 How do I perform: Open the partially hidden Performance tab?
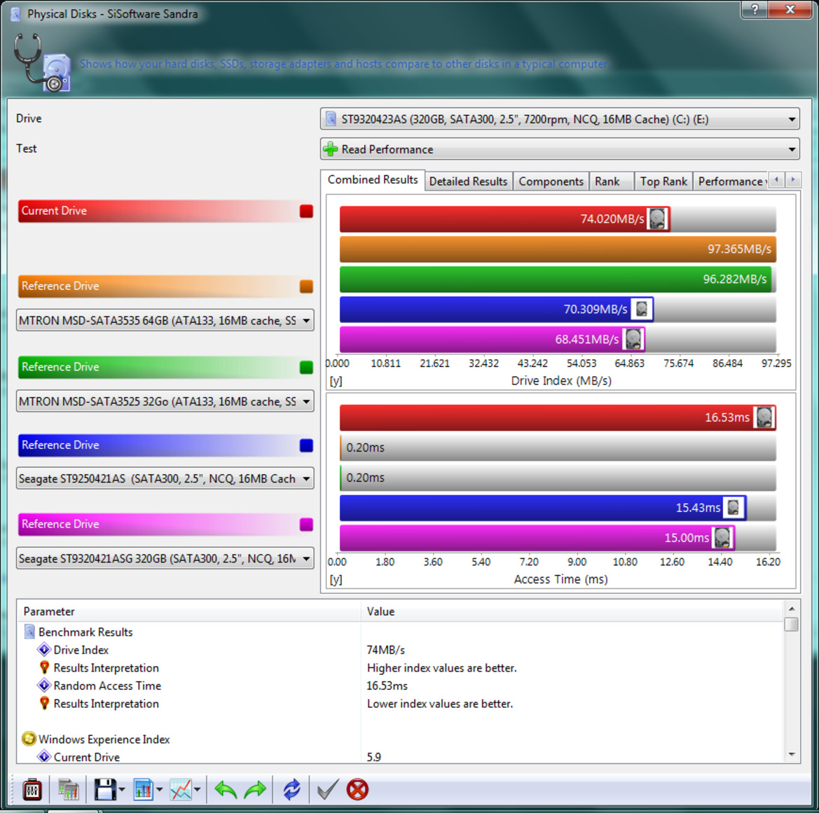point(730,181)
